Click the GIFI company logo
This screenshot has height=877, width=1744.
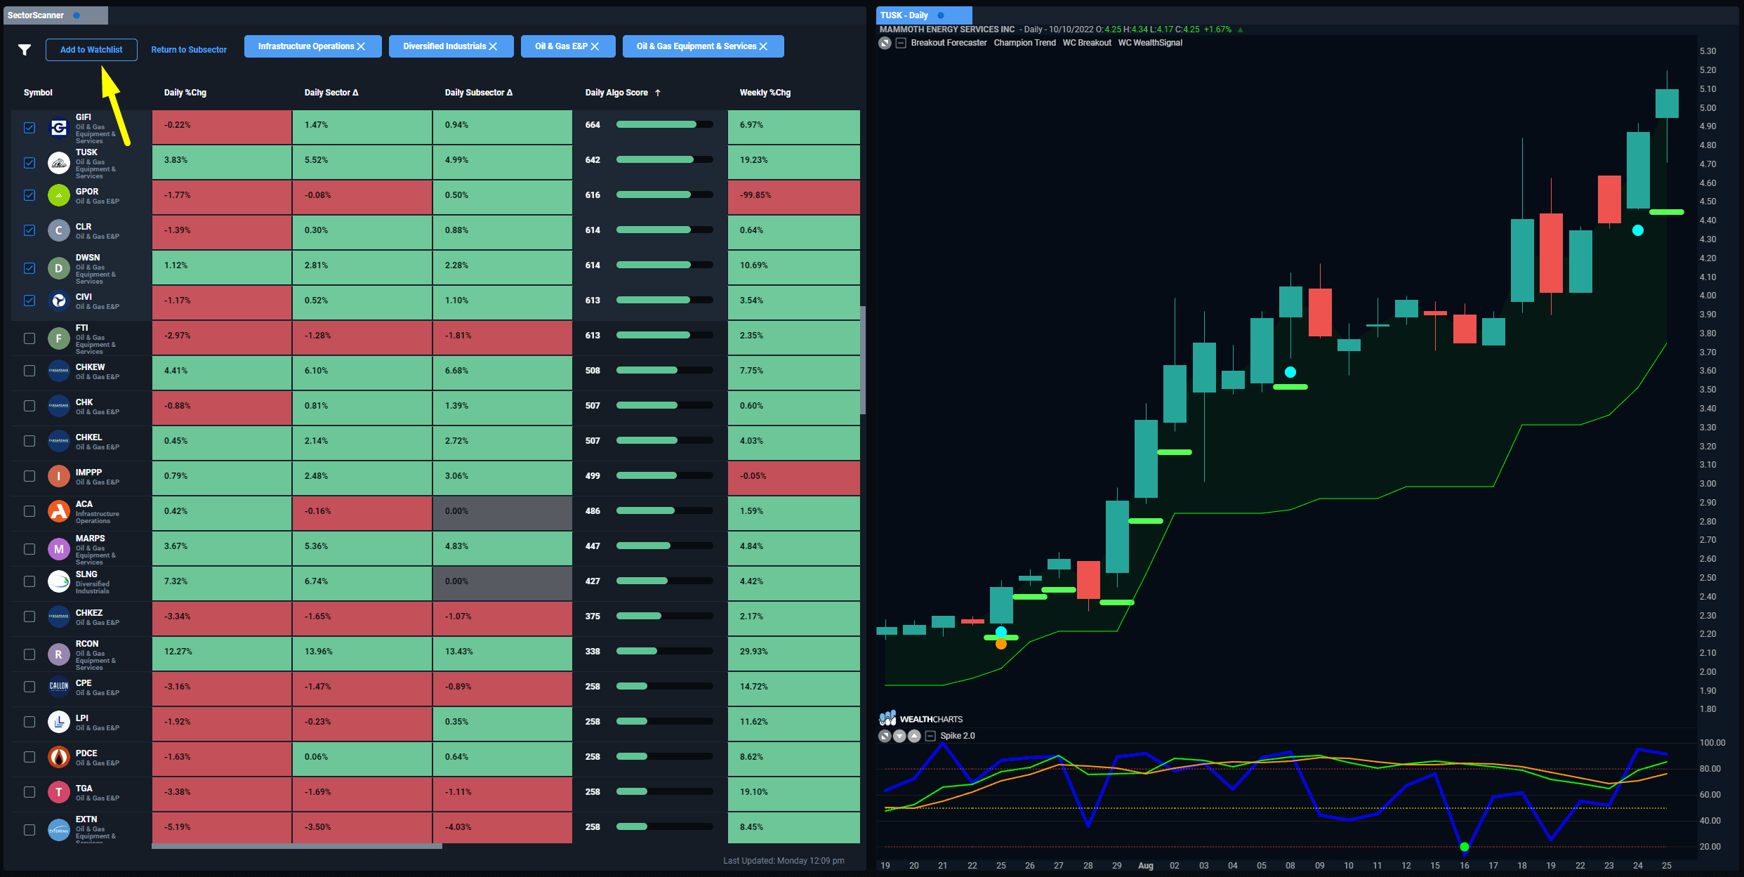pyautogui.click(x=59, y=128)
